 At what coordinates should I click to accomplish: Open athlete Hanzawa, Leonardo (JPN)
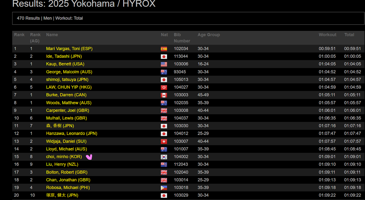72,133
